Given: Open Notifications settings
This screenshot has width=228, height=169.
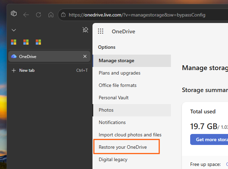Looking at the screenshot, I should [132, 122].
